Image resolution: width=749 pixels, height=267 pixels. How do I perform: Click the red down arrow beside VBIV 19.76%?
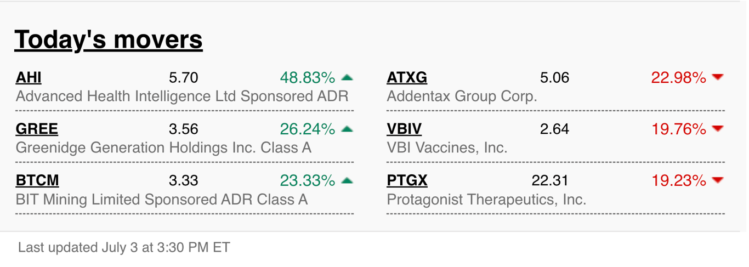[718, 129]
